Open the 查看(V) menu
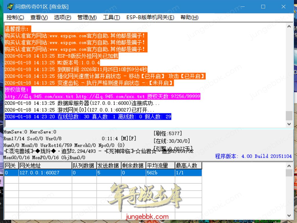The width and height of the screenshot is (297, 223). click(x=39, y=17)
